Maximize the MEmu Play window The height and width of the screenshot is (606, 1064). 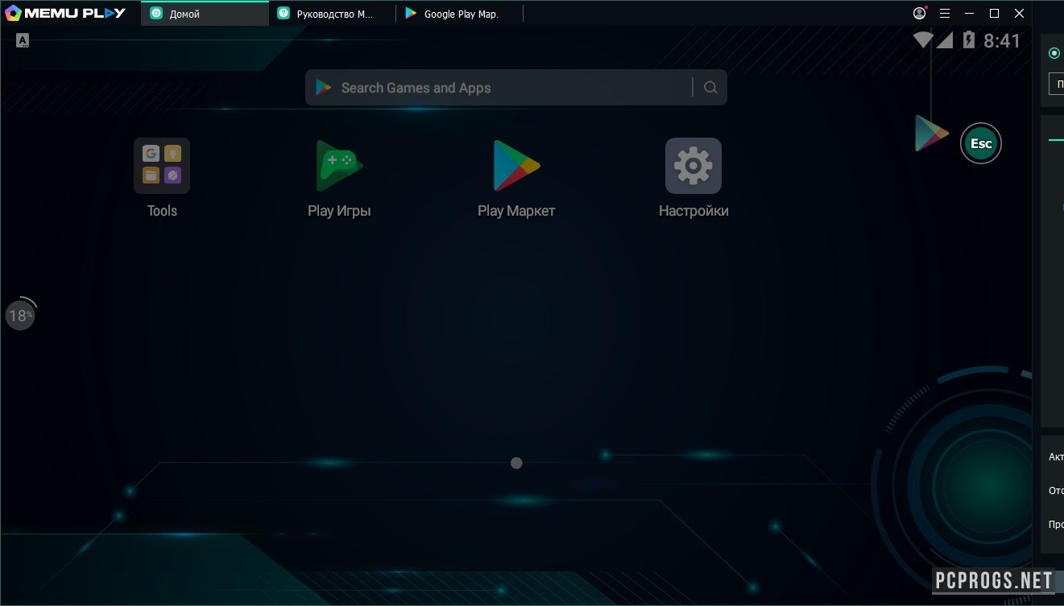pos(995,14)
